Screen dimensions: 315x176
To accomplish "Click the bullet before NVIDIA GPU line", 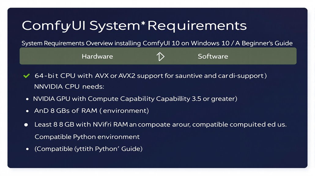I will tap(27, 99).
